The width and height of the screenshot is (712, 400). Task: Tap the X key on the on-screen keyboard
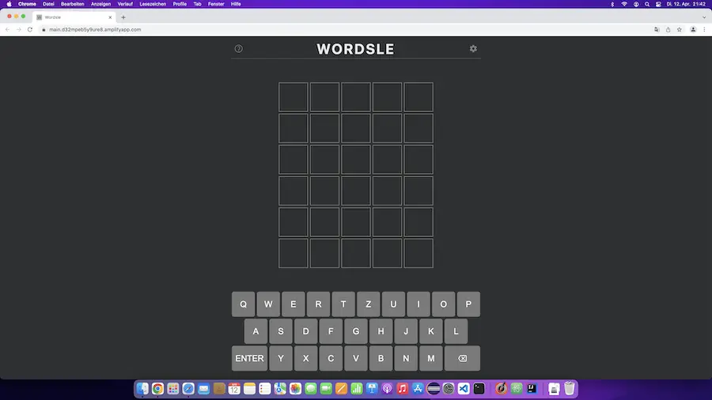click(x=305, y=358)
